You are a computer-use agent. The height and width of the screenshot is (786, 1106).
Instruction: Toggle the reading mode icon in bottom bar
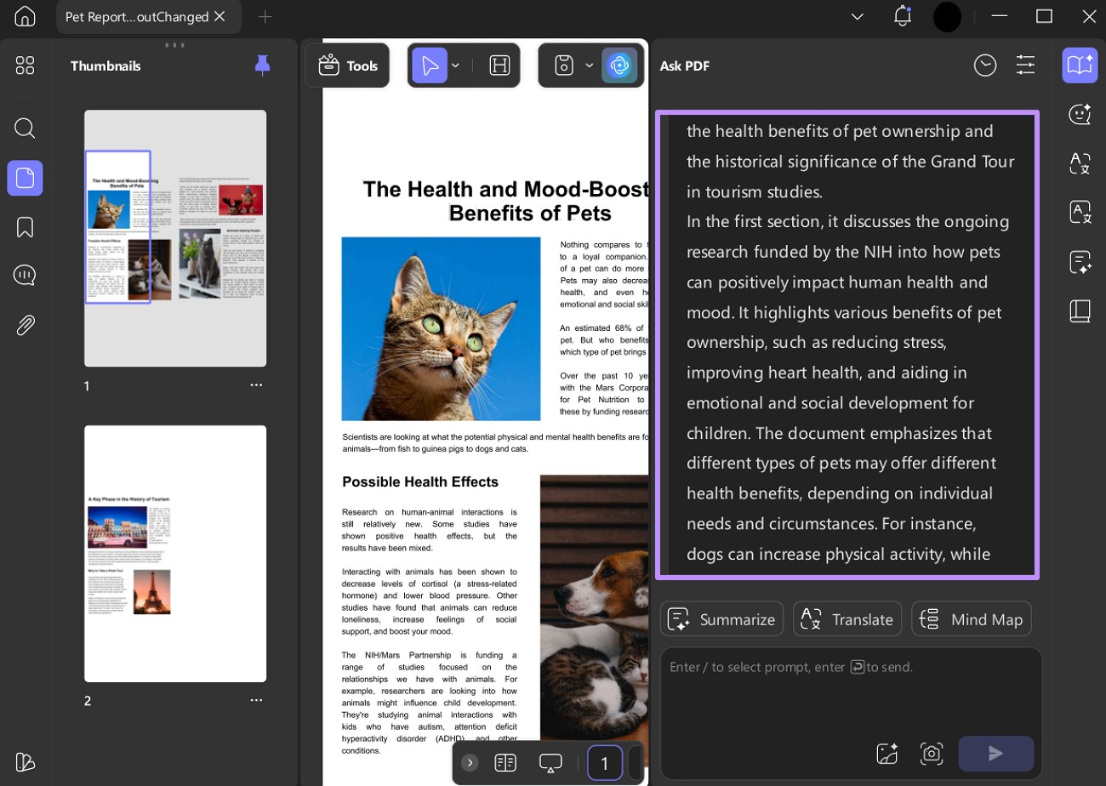[505, 763]
